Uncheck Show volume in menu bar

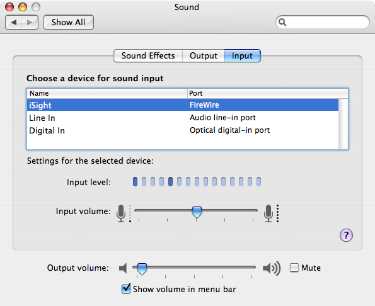pyautogui.click(x=126, y=289)
